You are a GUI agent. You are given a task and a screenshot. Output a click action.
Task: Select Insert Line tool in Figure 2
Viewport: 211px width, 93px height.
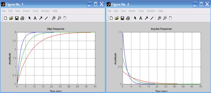[152, 18]
